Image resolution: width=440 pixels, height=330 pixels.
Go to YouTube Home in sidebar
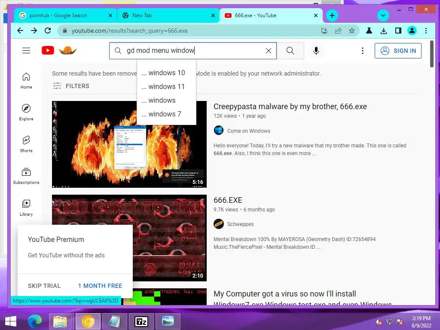[x=26, y=81]
